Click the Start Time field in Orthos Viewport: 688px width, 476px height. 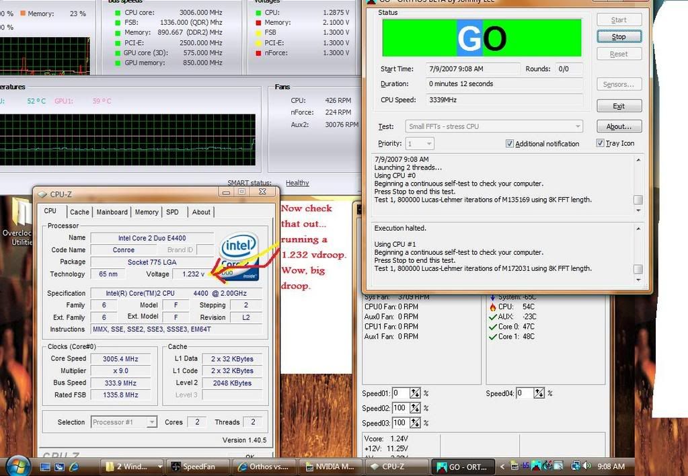pos(473,69)
